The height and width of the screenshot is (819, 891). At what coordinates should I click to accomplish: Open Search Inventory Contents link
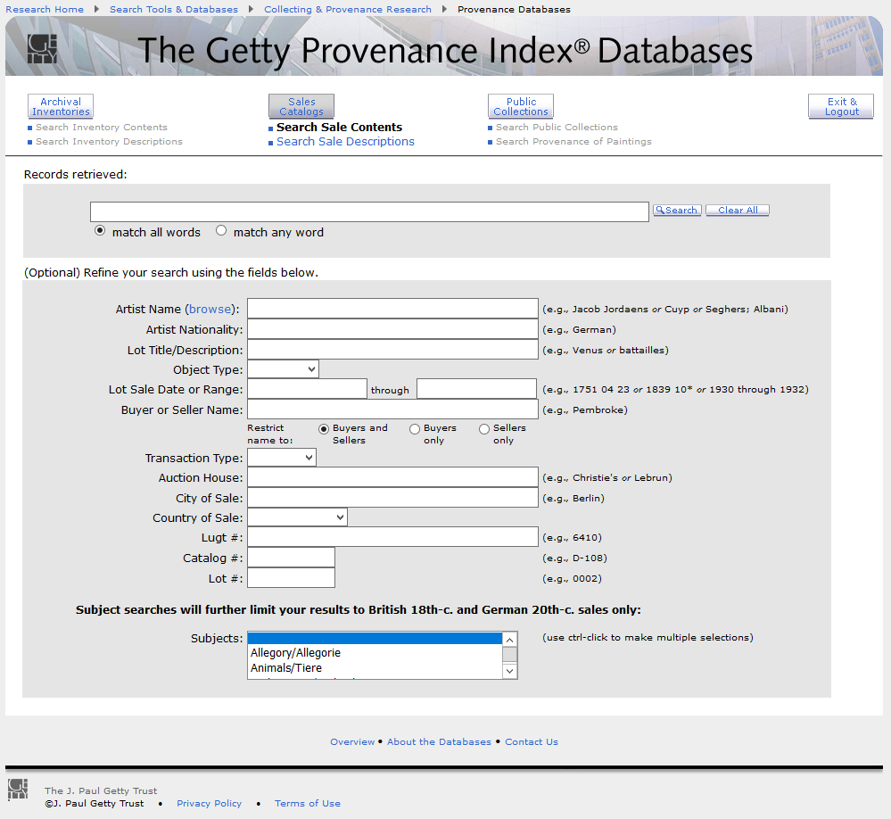click(102, 128)
